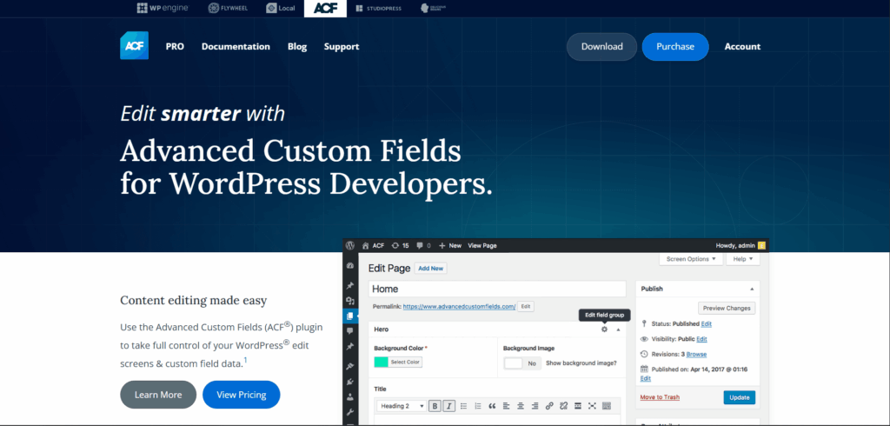Viewport: 890px width, 426px height.
Task: Click the green Background Color swatch
Action: (381, 362)
